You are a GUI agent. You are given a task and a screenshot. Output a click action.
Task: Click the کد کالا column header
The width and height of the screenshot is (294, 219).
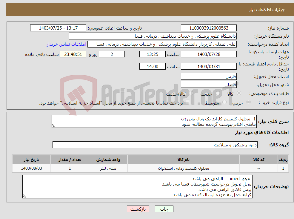[259, 160]
